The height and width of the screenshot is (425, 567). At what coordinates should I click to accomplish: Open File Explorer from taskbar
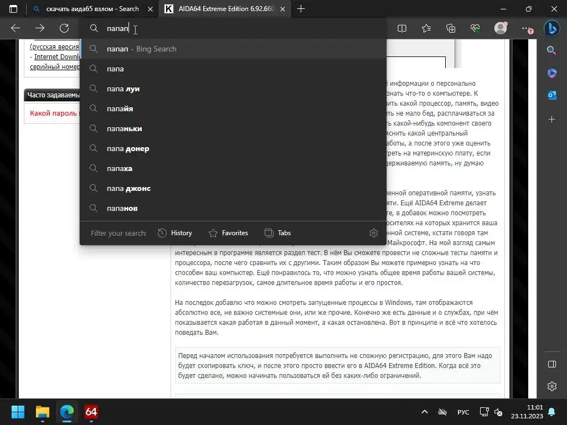42,412
